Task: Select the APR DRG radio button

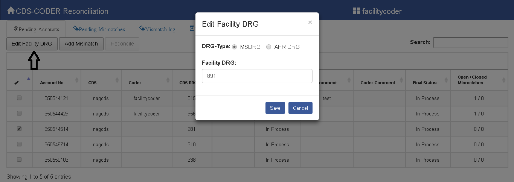Action: click(268, 47)
